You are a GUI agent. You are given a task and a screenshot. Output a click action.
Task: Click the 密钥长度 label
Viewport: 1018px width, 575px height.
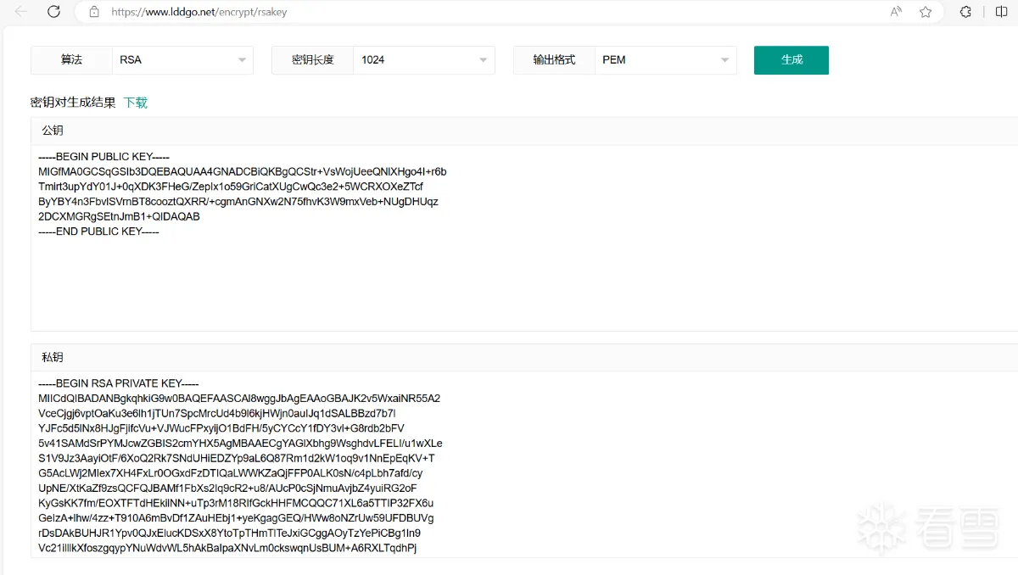(x=313, y=60)
